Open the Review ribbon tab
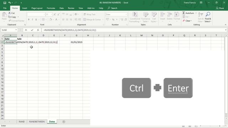Image resolution: width=228 pixels, height=128 pixels. 71,8
